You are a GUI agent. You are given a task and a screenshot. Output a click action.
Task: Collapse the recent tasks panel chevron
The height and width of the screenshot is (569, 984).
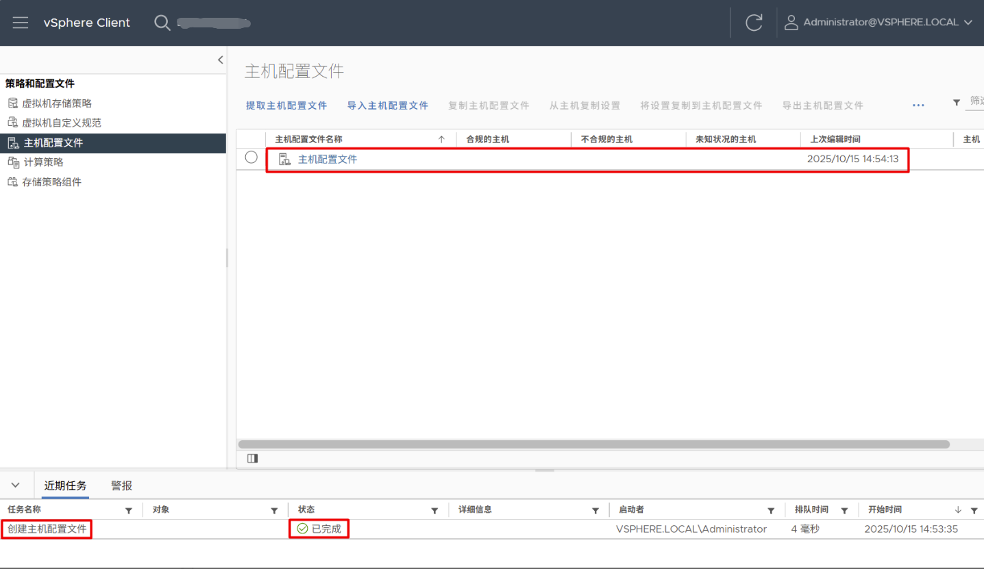(x=15, y=485)
